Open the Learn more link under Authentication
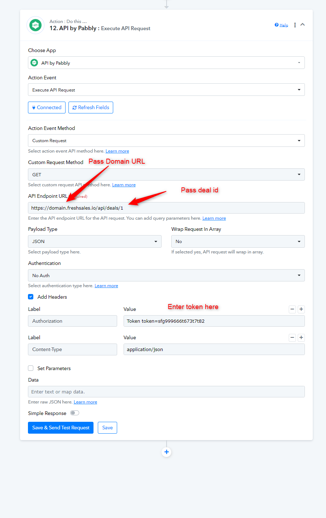This screenshot has height=518, width=326. pyautogui.click(x=106, y=286)
